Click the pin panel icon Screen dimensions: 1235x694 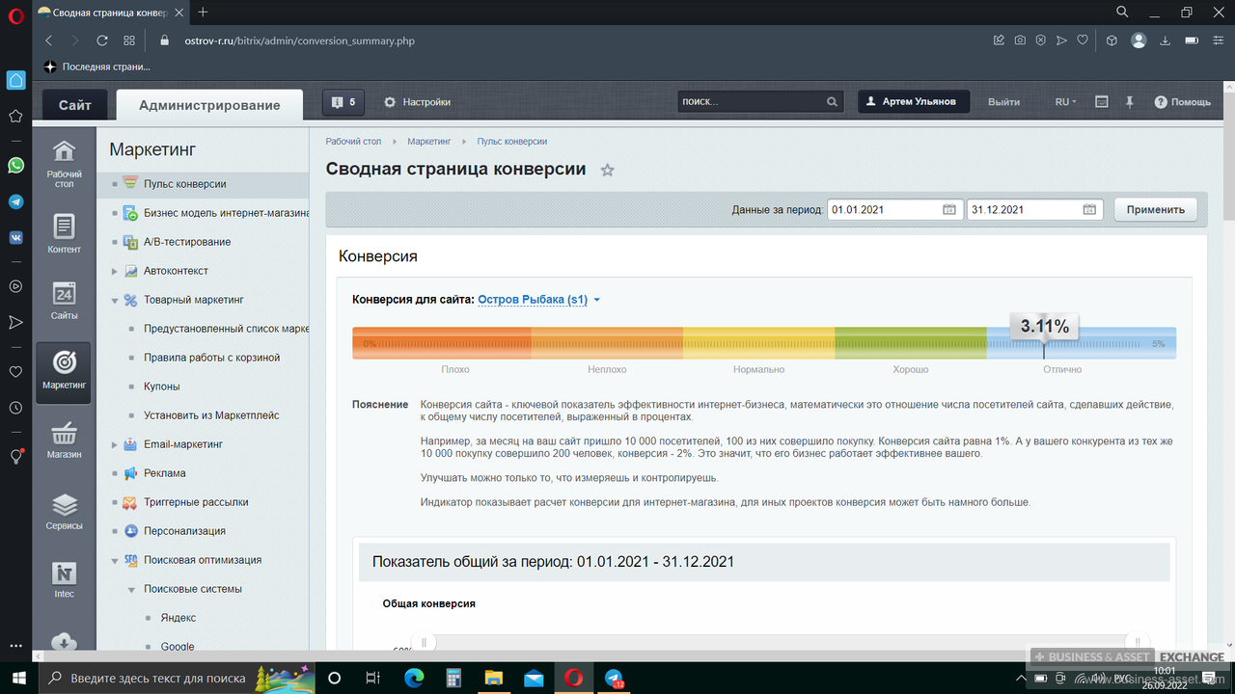pyautogui.click(x=1130, y=102)
